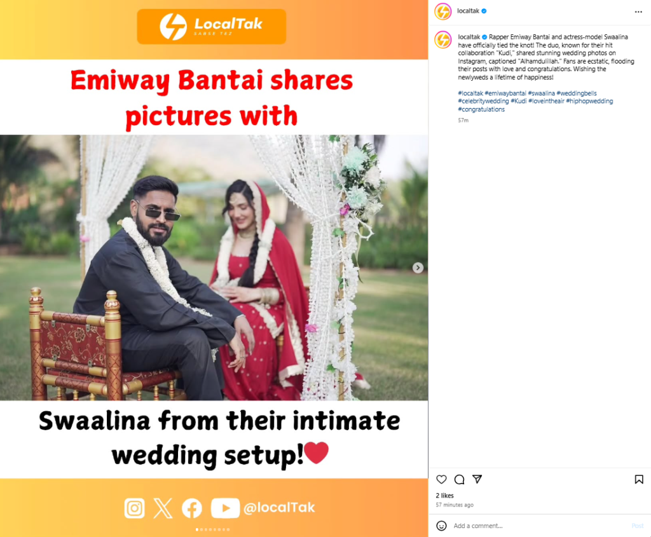Screen dimensions: 651x537
Task: Go to the next carousel image arrow
Action: (418, 268)
